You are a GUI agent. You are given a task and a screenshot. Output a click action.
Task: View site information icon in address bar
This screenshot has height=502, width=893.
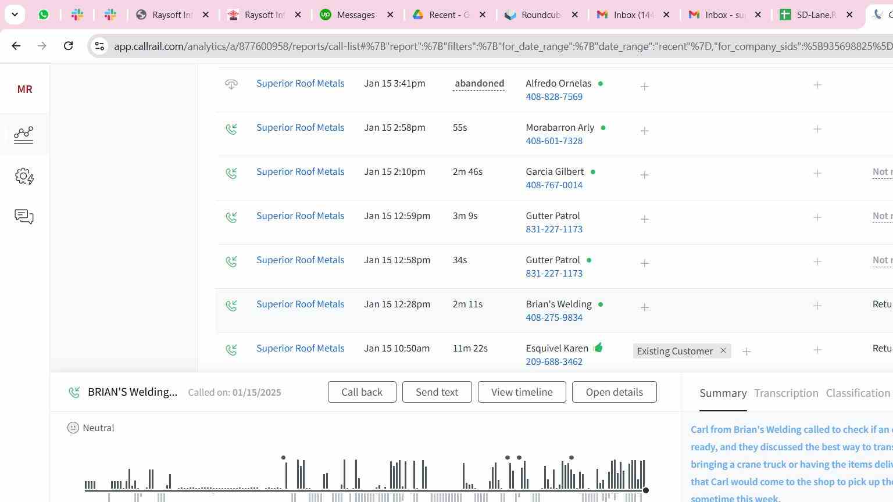tap(99, 46)
